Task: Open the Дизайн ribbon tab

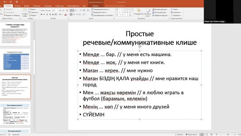Action: click(27, 6)
